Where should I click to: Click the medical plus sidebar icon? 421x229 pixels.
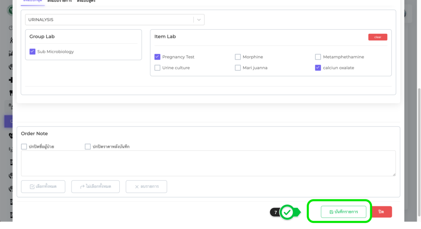pos(11,80)
